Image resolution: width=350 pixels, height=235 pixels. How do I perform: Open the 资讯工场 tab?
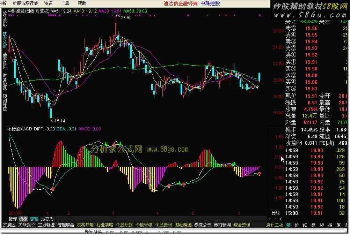pyautogui.click(x=275, y=225)
